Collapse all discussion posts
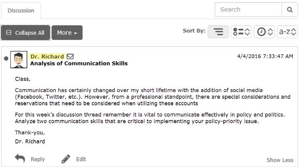Screen dimensions: 299x168 (x=26, y=33)
